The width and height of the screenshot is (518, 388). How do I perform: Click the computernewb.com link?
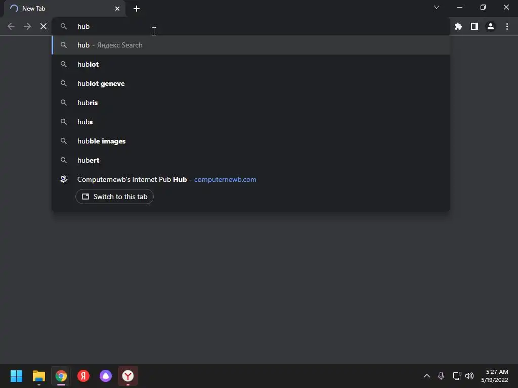click(225, 179)
